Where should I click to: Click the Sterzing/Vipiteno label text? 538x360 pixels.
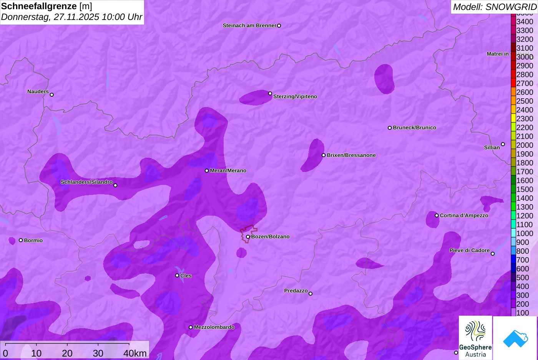295,97
